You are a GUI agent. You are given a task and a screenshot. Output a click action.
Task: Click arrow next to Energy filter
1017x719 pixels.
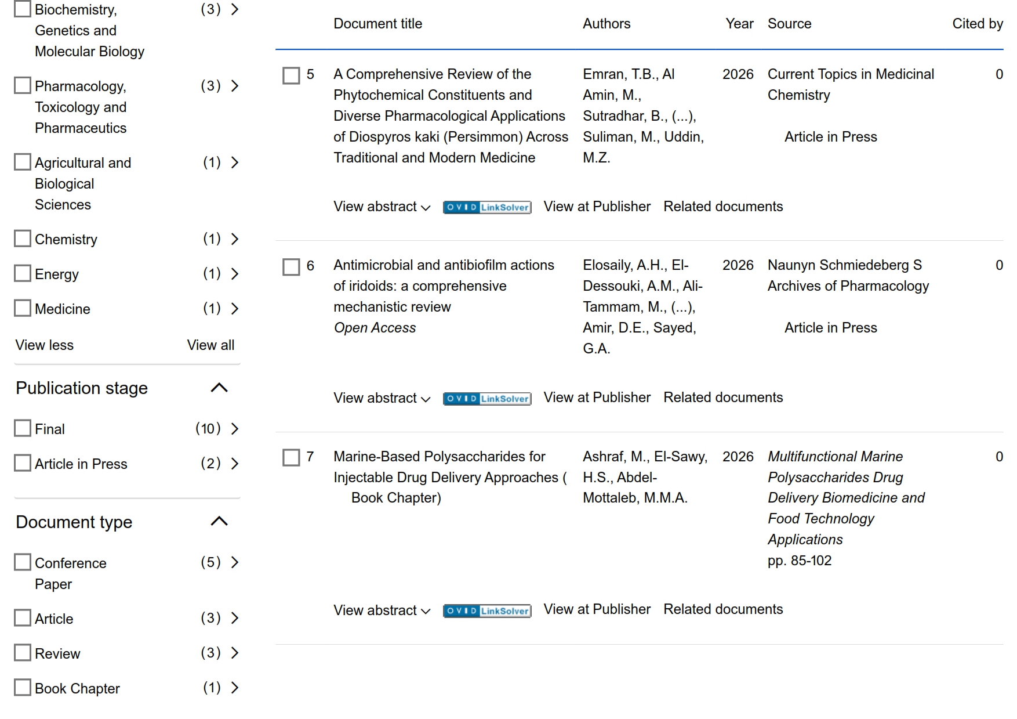coord(235,274)
